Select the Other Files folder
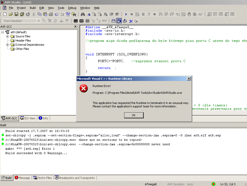 point(22,49)
